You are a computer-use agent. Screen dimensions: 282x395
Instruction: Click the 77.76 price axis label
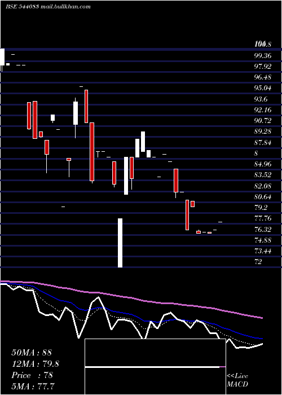click(263, 218)
